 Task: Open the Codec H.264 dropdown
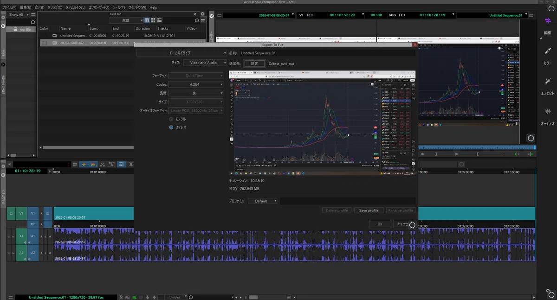click(196, 84)
